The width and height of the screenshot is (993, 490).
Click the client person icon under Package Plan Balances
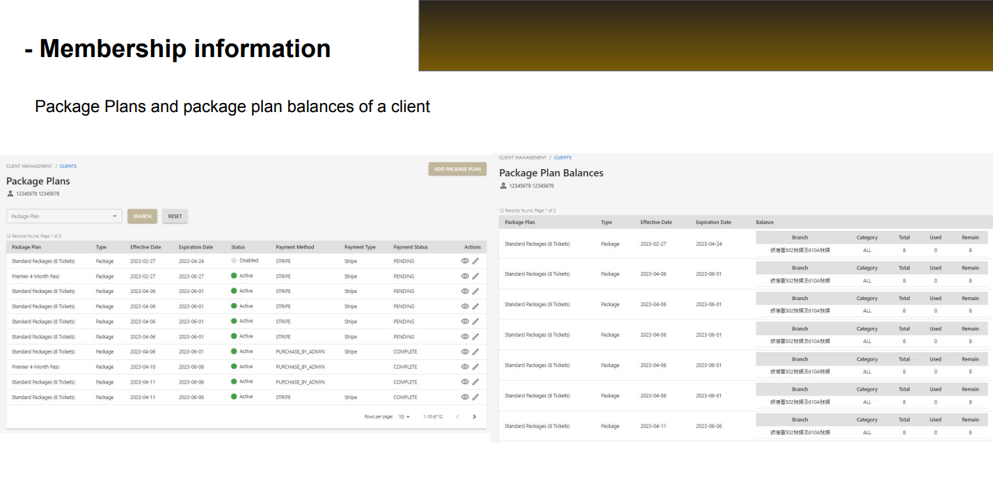(503, 186)
